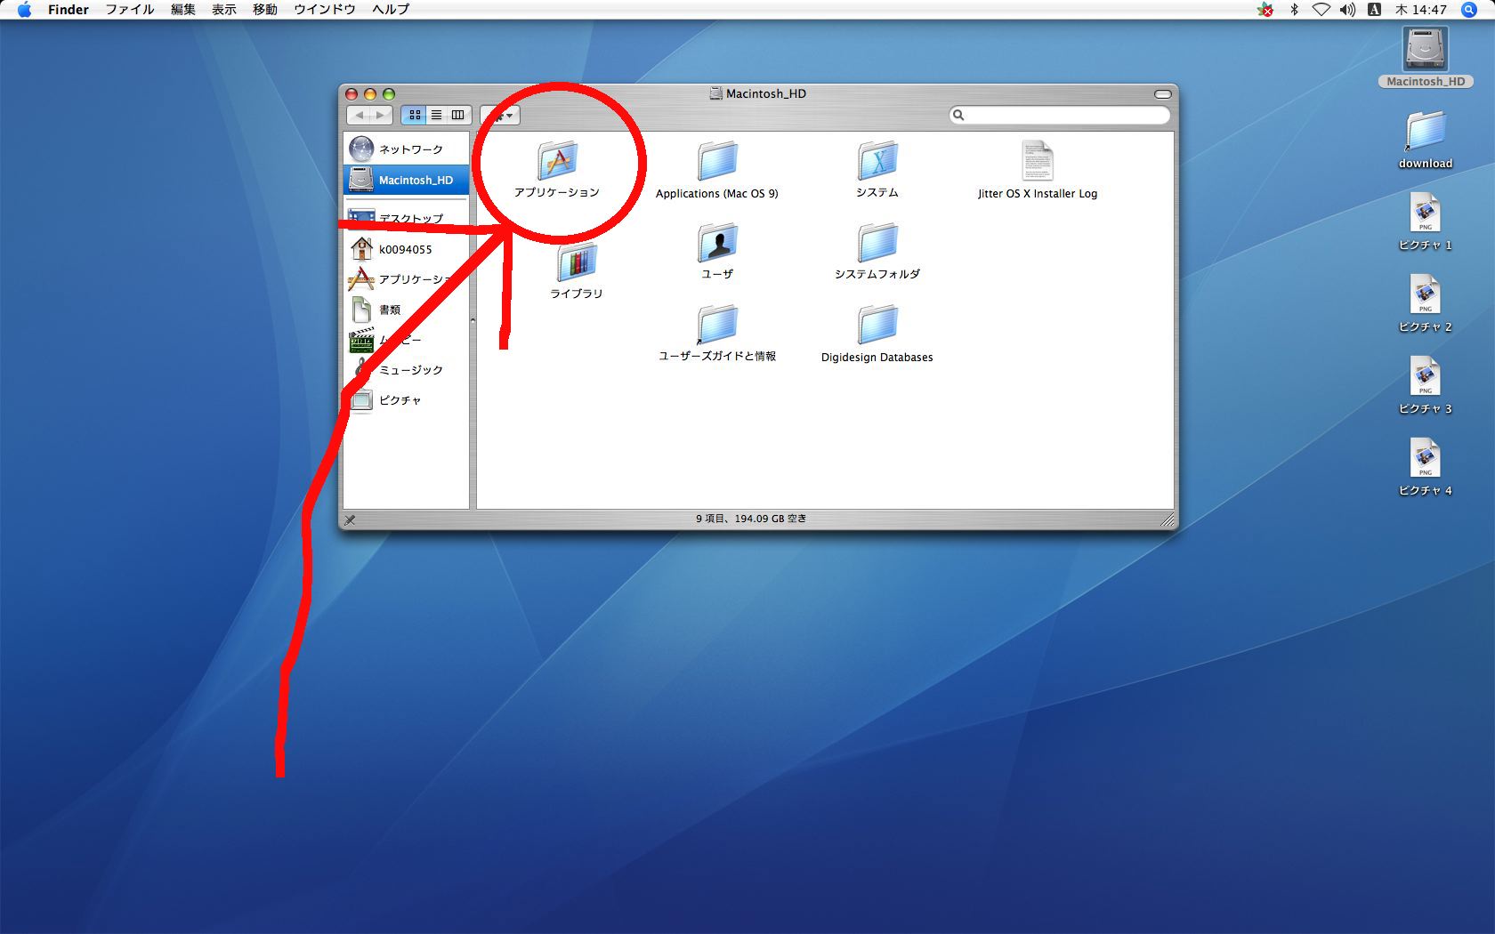Select ネットワーク in the sidebar

406,149
